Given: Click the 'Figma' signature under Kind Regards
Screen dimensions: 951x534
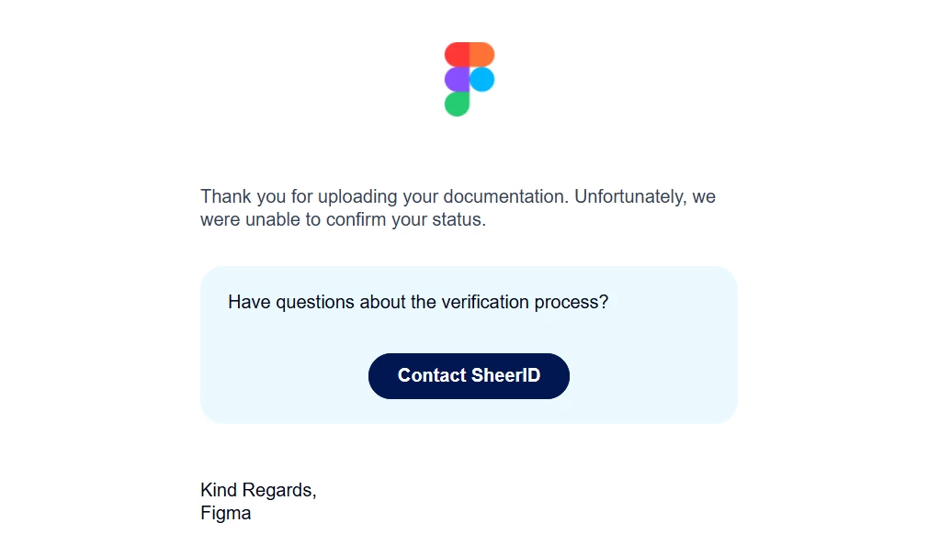Looking at the screenshot, I should tap(226, 514).
